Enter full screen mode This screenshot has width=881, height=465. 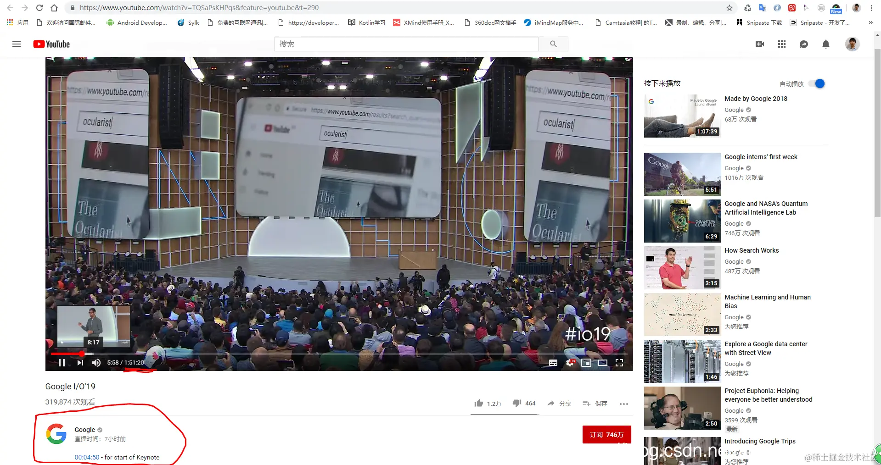tap(619, 363)
